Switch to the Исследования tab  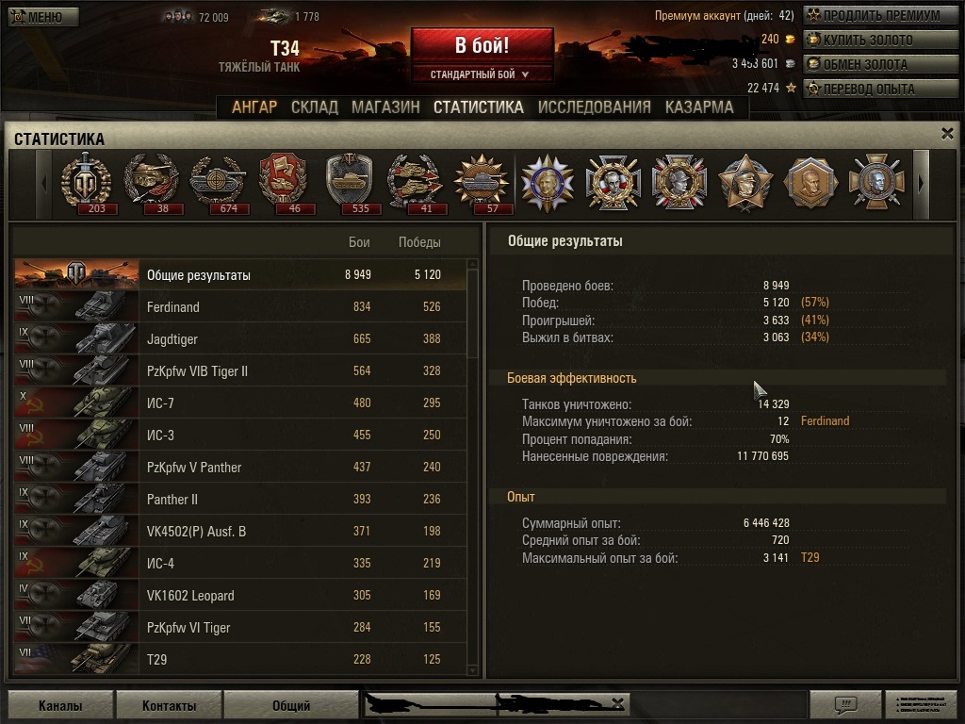pyautogui.click(x=594, y=107)
